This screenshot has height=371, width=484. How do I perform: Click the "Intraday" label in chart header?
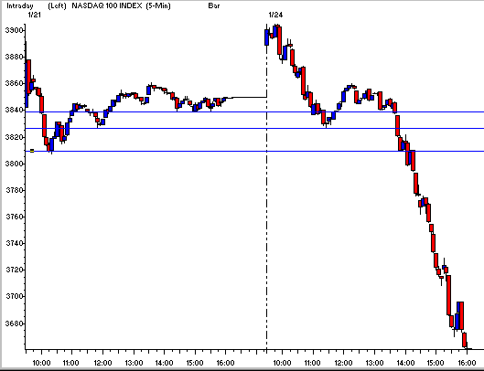(x=20, y=5)
